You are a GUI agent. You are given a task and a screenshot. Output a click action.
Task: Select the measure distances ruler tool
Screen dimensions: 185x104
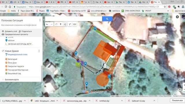click(75, 24)
